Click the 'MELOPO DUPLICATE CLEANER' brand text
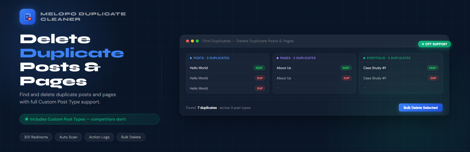The height and width of the screenshot is (152, 470). point(83,16)
